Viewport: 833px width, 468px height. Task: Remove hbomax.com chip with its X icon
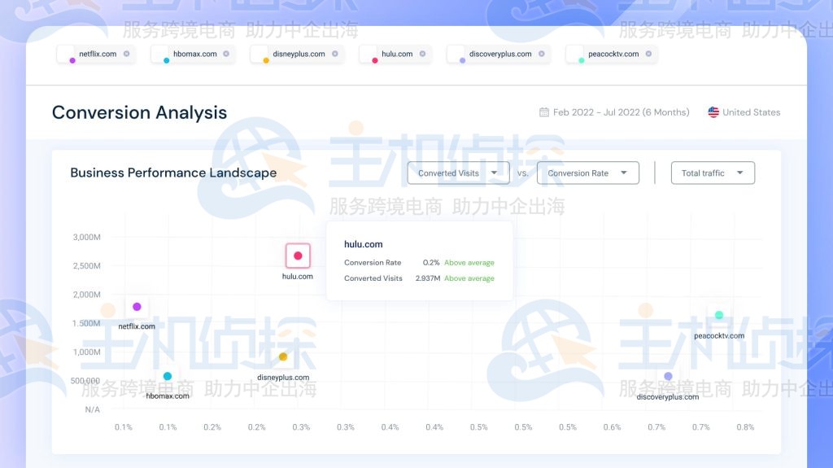click(x=226, y=55)
